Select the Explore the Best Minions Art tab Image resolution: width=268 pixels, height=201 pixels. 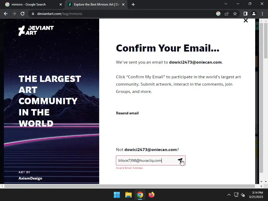pyautogui.click(x=96, y=5)
